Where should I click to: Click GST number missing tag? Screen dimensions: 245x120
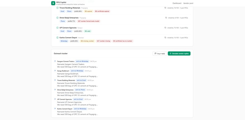click(103, 41)
